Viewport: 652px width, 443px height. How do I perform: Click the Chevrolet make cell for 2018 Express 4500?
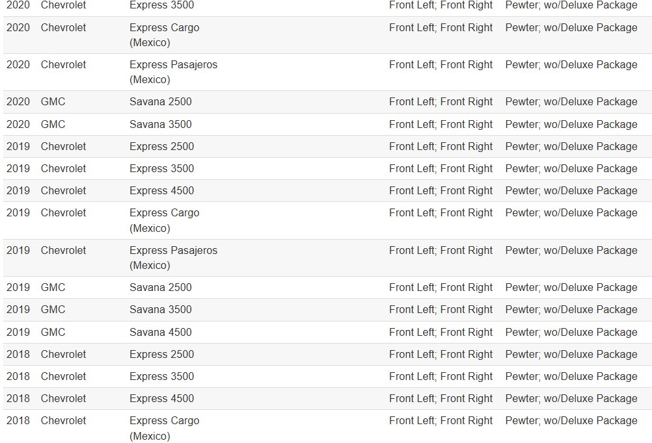click(x=63, y=398)
